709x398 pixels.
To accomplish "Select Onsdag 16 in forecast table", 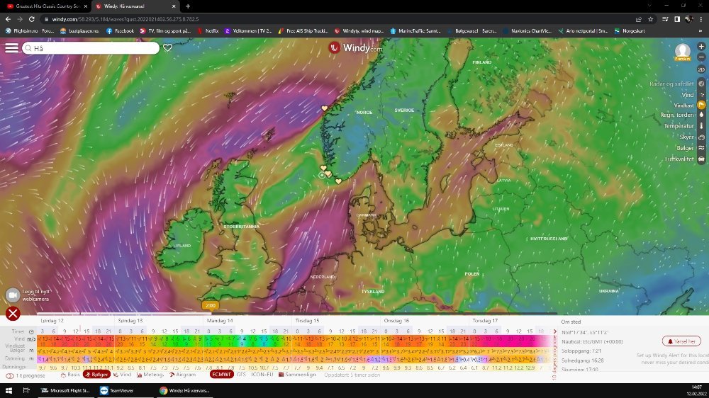I will pyautogui.click(x=396, y=321).
